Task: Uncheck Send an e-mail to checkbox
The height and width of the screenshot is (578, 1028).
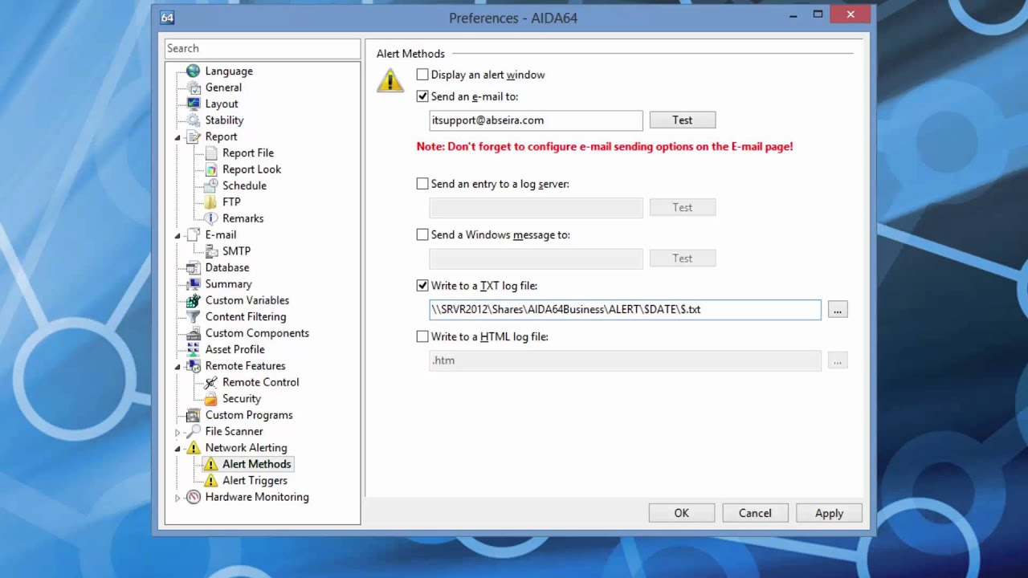Action: pos(422,96)
